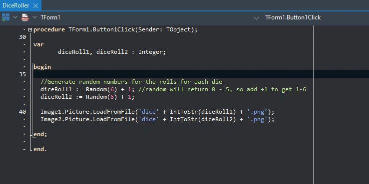Set breakpoint in gutter at line 40
The height and width of the screenshot is (184, 369).
coord(22,112)
